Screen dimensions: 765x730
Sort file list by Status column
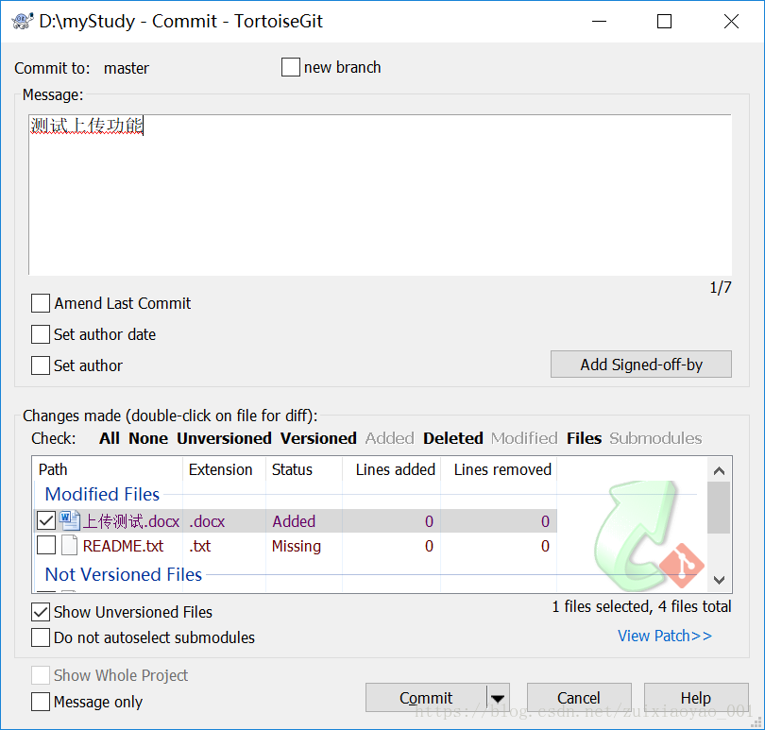pyautogui.click(x=304, y=469)
